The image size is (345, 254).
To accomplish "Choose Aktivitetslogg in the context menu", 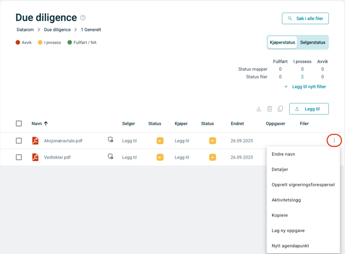I will (286, 200).
